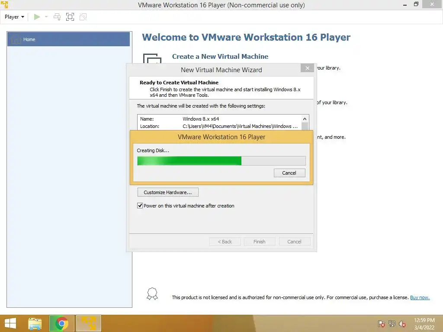This screenshot has height=332, width=443.
Task: Click the Location path in settings list
Action: coord(240,126)
